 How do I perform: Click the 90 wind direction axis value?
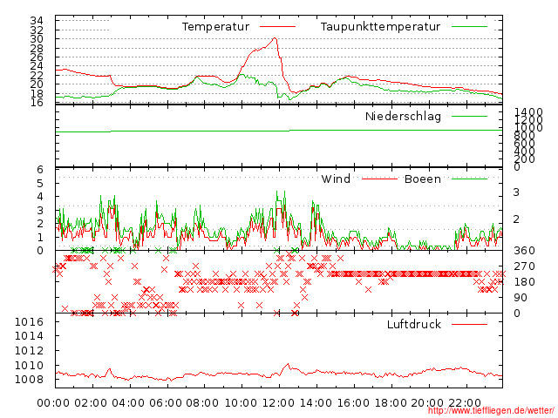(521, 298)
